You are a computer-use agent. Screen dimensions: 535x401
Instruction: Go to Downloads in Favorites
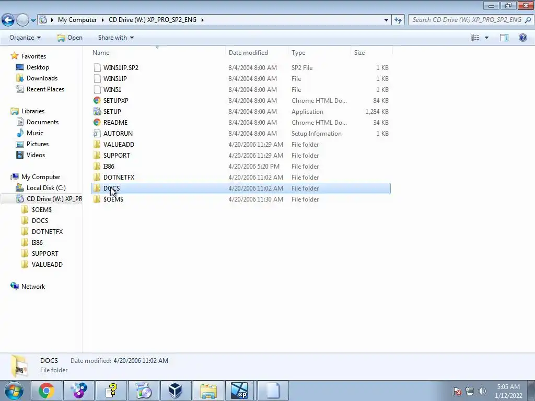tap(42, 78)
